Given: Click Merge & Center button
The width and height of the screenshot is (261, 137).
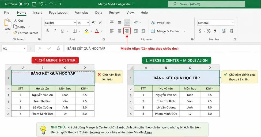Looking at the screenshot, I should click(x=165, y=31).
